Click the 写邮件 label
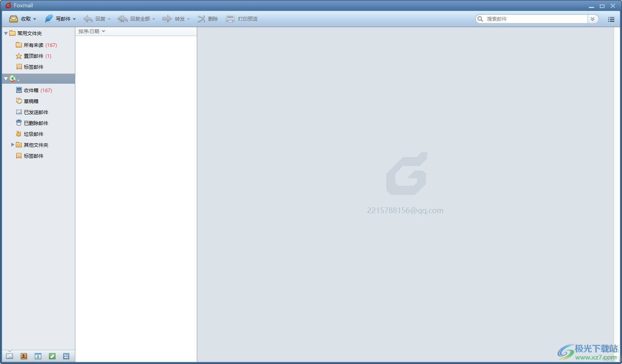The image size is (622, 364). tap(63, 19)
